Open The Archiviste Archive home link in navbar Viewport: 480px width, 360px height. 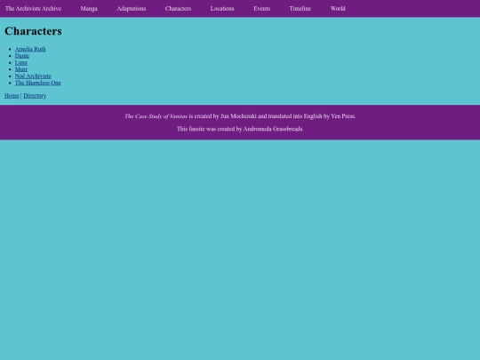(x=33, y=9)
